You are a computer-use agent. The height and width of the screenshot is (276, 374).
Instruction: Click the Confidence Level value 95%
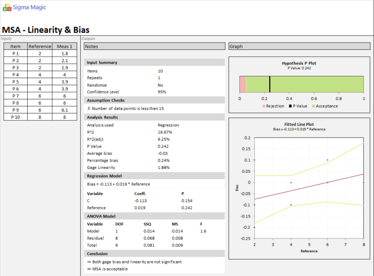point(162,92)
